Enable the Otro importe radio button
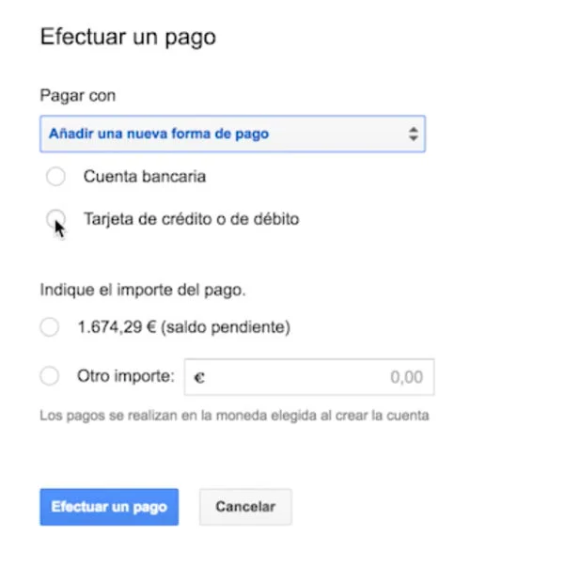Image resolution: width=564 pixels, height=584 pixels. click(x=50, y=377)
